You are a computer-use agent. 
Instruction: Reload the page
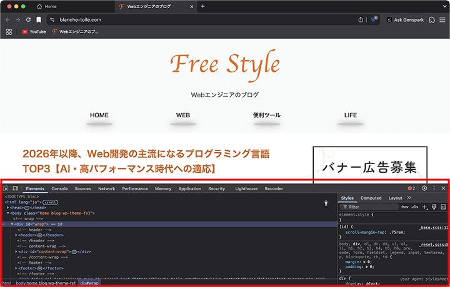pyautogui.click(x=28, y=20)
